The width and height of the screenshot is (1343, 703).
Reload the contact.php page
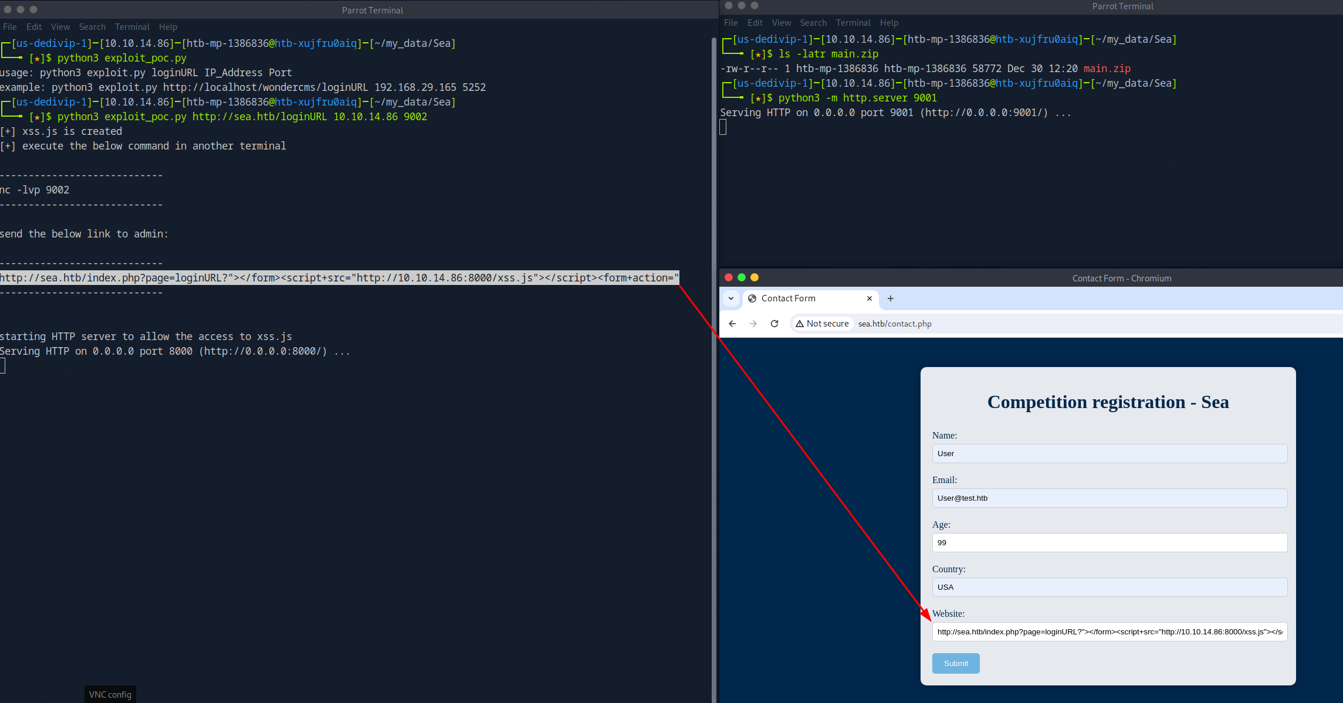coord(774,324)
